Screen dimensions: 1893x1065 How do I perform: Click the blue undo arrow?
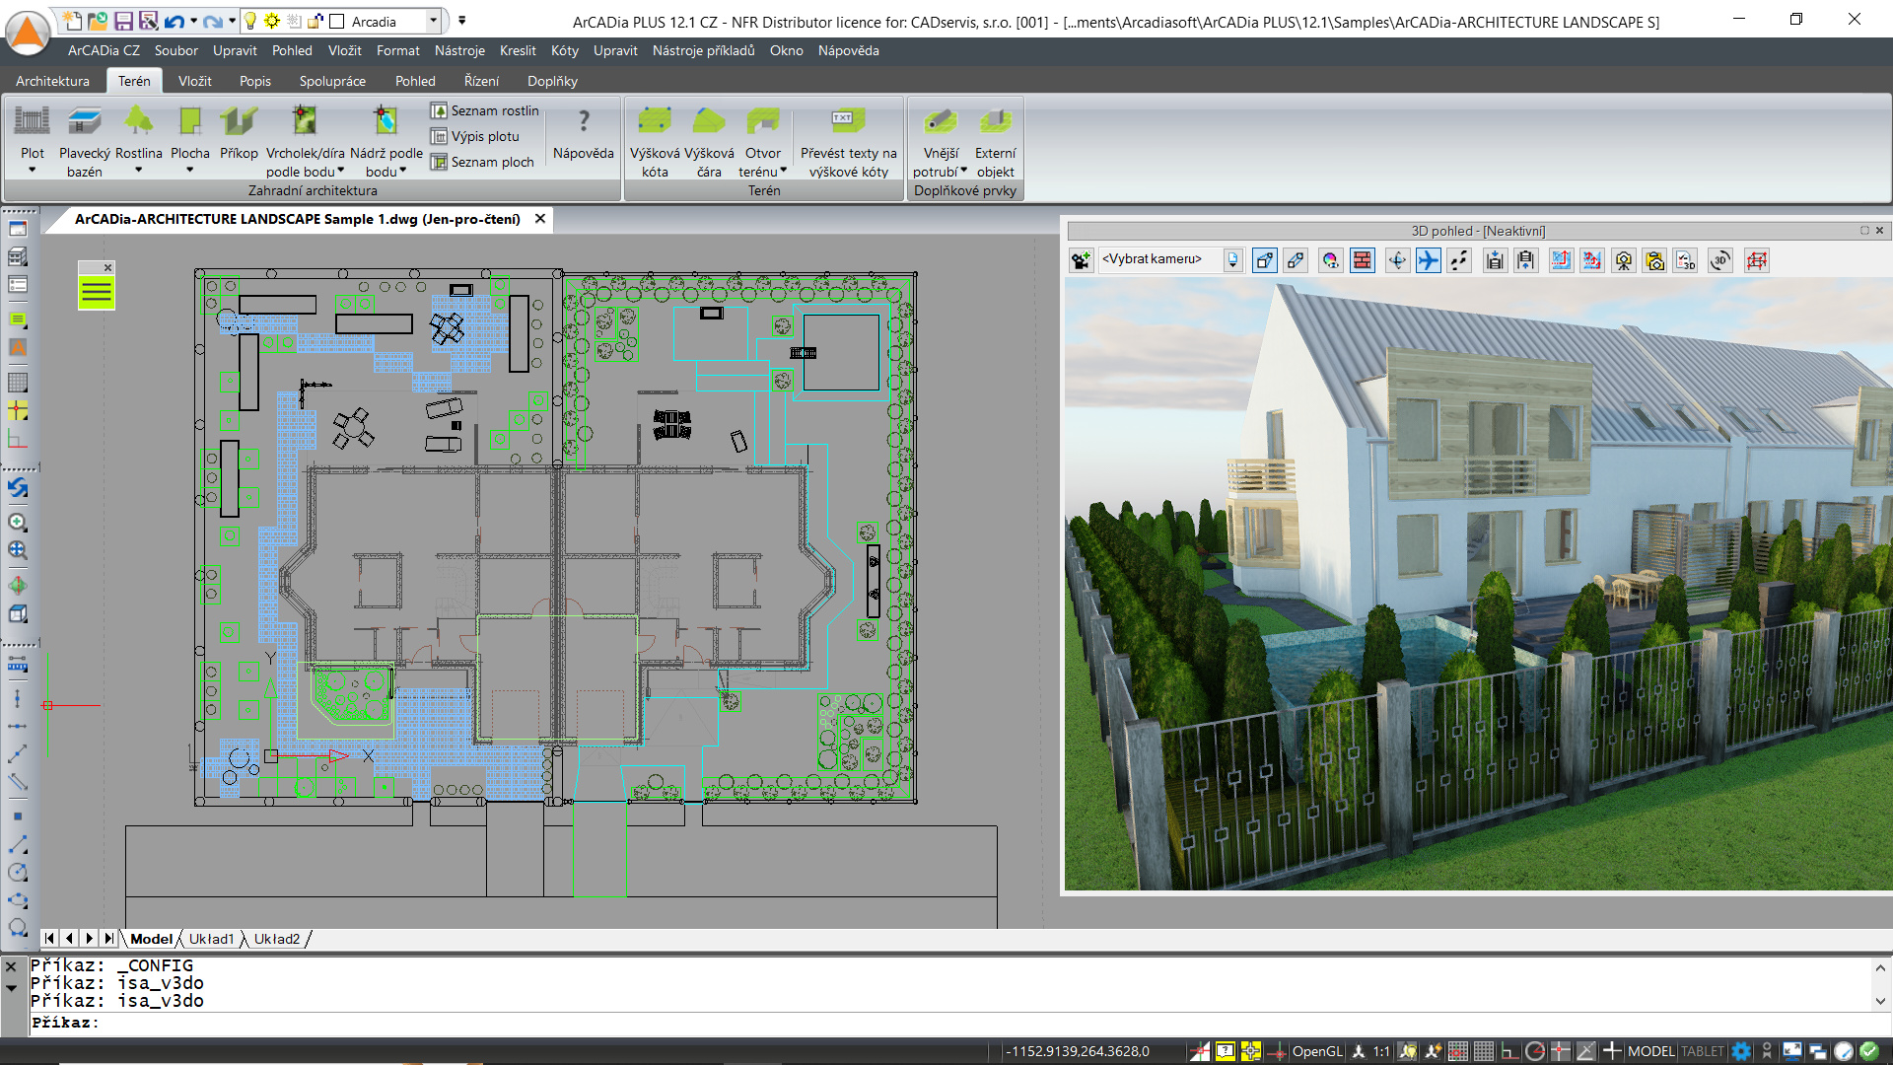point(175,21)
